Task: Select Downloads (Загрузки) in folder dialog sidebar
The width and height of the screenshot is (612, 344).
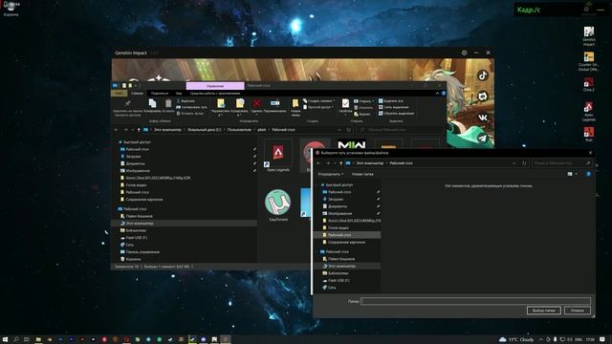Action: 336,200
